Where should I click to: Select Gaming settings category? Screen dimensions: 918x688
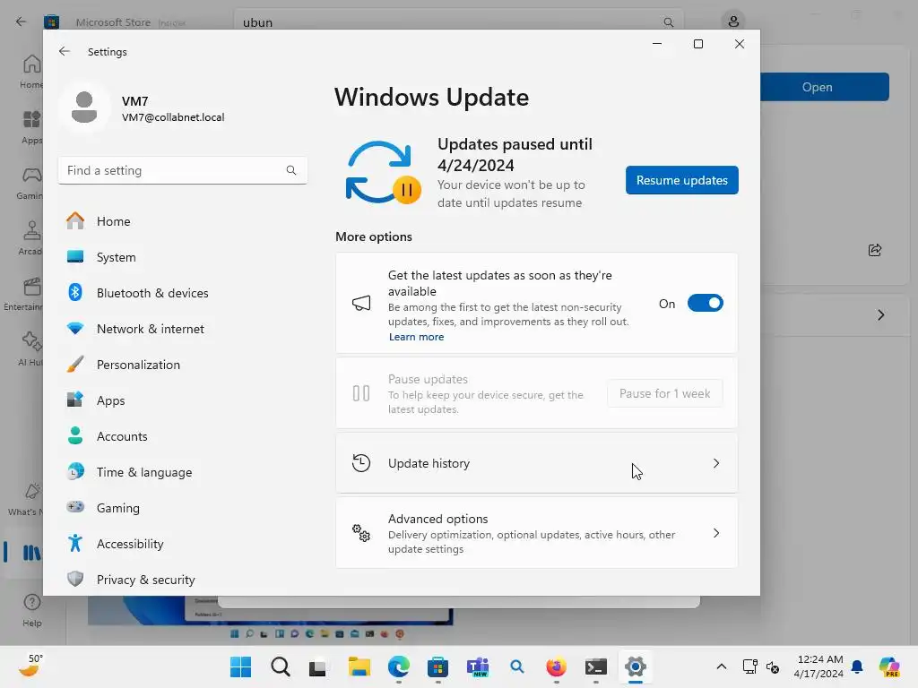tap(183, 508)
